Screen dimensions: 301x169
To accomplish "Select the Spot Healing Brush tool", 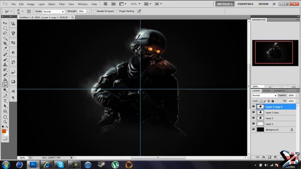I will tap(5, 54).
